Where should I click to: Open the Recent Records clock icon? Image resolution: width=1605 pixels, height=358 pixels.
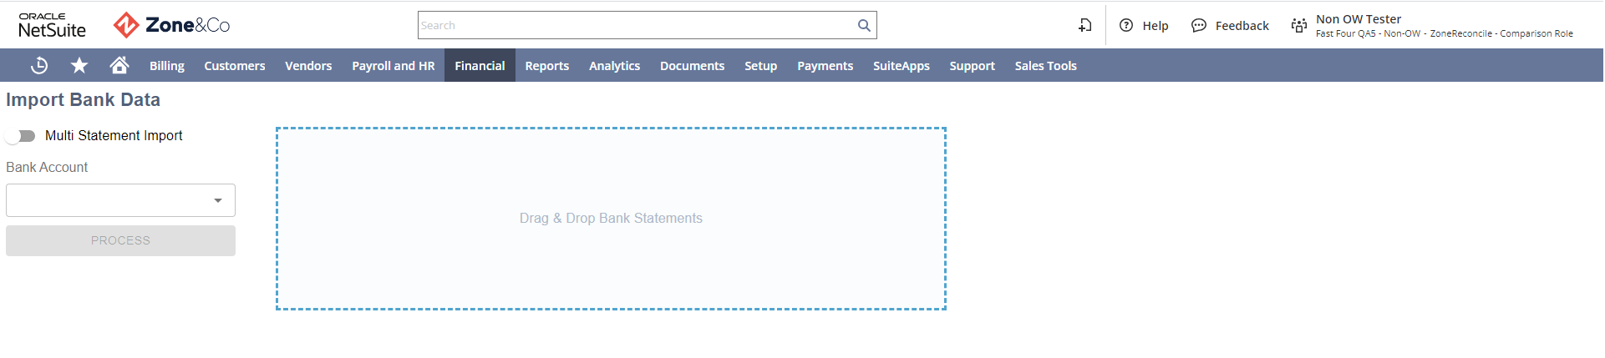[x=39, y=65]
